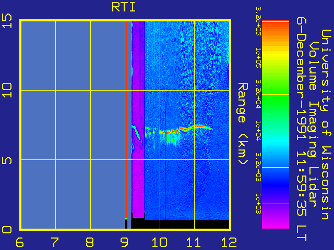Click the colorbar label 3.2e+04
Viewport: 334px width, 250px height.
pyautogui.click(x=258, y=94)
